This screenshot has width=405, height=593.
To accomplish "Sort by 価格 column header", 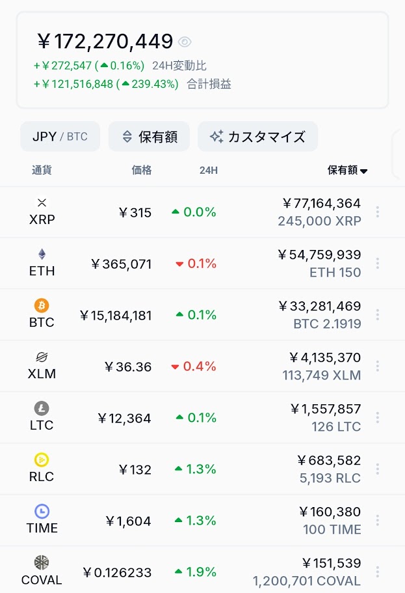I will point(142,170).
